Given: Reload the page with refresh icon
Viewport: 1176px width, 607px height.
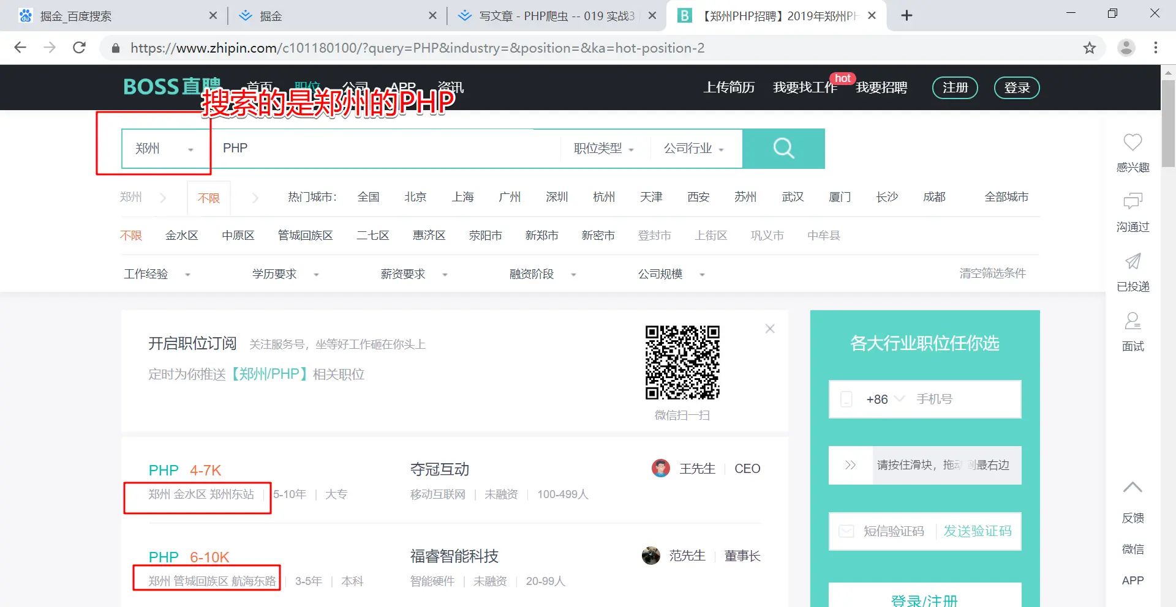Looking at the screenshot, I should pyautogui.click(x=79, y=48).
